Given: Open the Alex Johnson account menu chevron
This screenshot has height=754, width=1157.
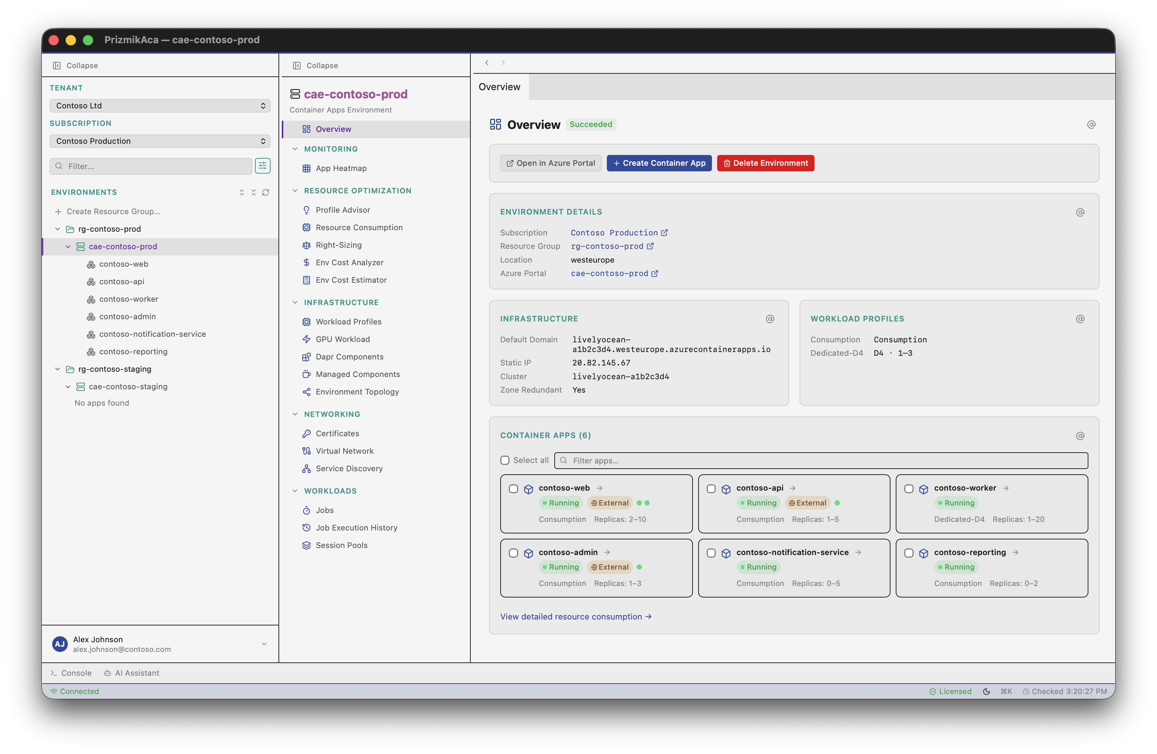Looking at the screenshot, I should [264, 644].
